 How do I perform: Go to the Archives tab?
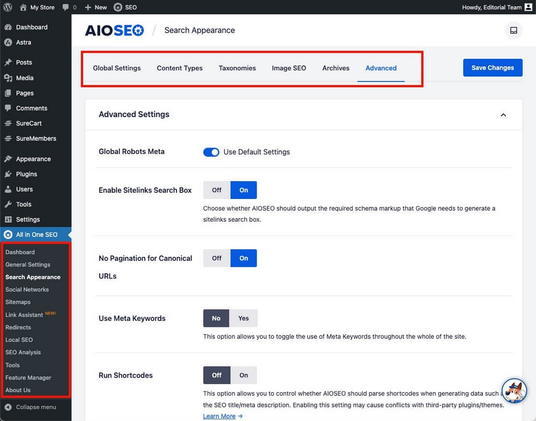click(336, 68)
